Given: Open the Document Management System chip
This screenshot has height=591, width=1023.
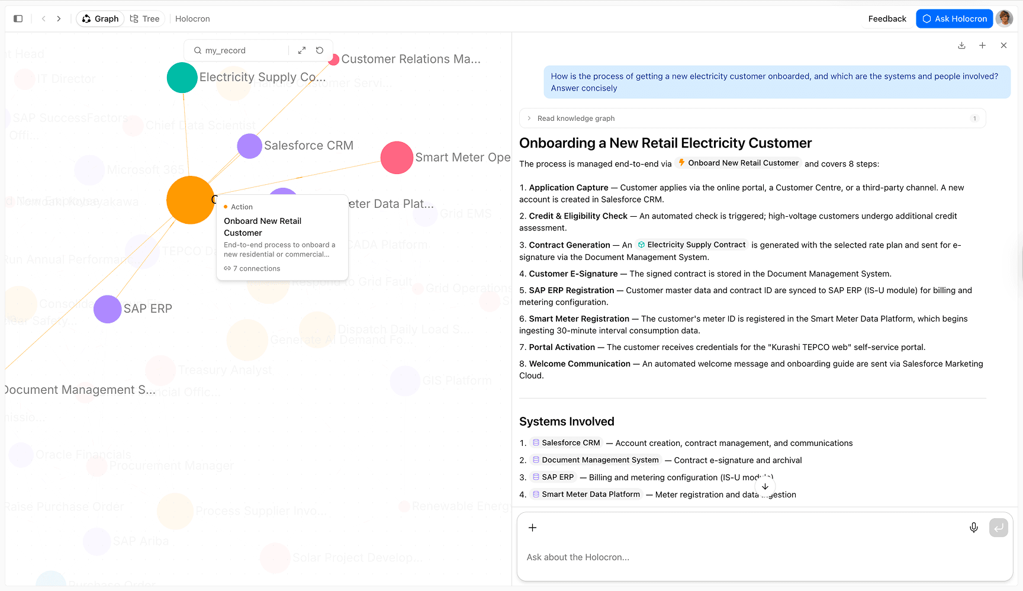Looking at the screenshot, I should [x=596, y=460].
